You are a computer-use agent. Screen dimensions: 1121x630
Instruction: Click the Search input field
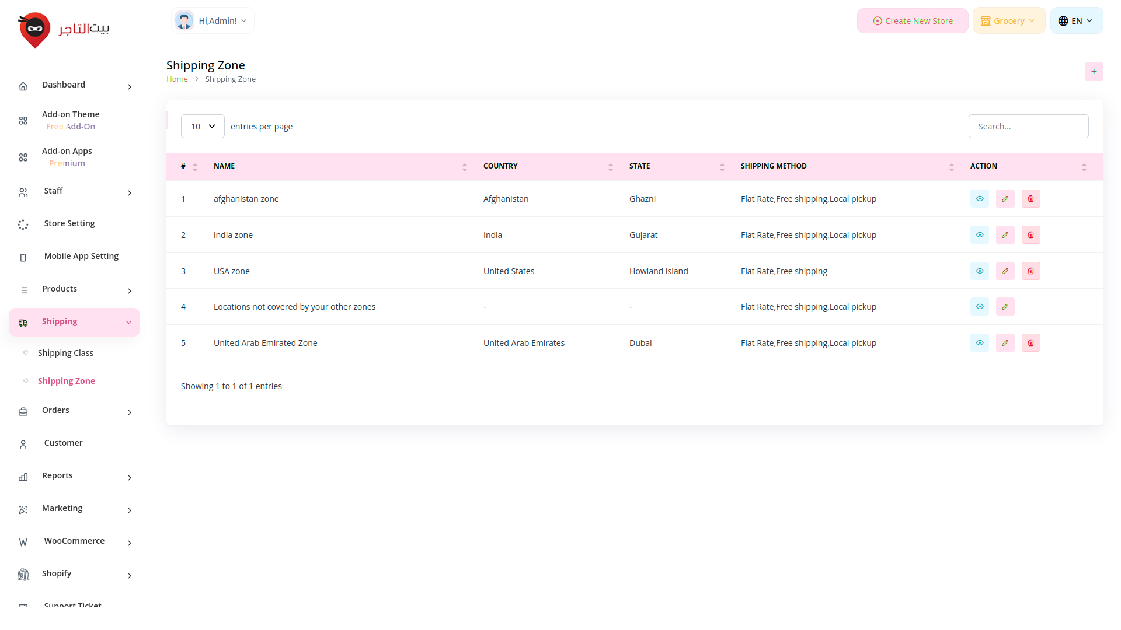[x=1028, y=127]
